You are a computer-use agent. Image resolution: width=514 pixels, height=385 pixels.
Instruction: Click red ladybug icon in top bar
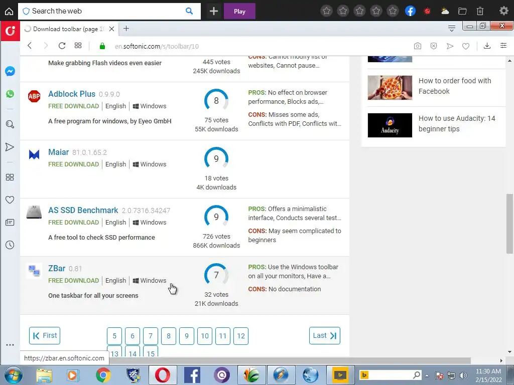(x=427, y=11)
